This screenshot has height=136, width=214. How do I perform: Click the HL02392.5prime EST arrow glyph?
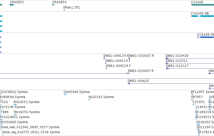90,100
